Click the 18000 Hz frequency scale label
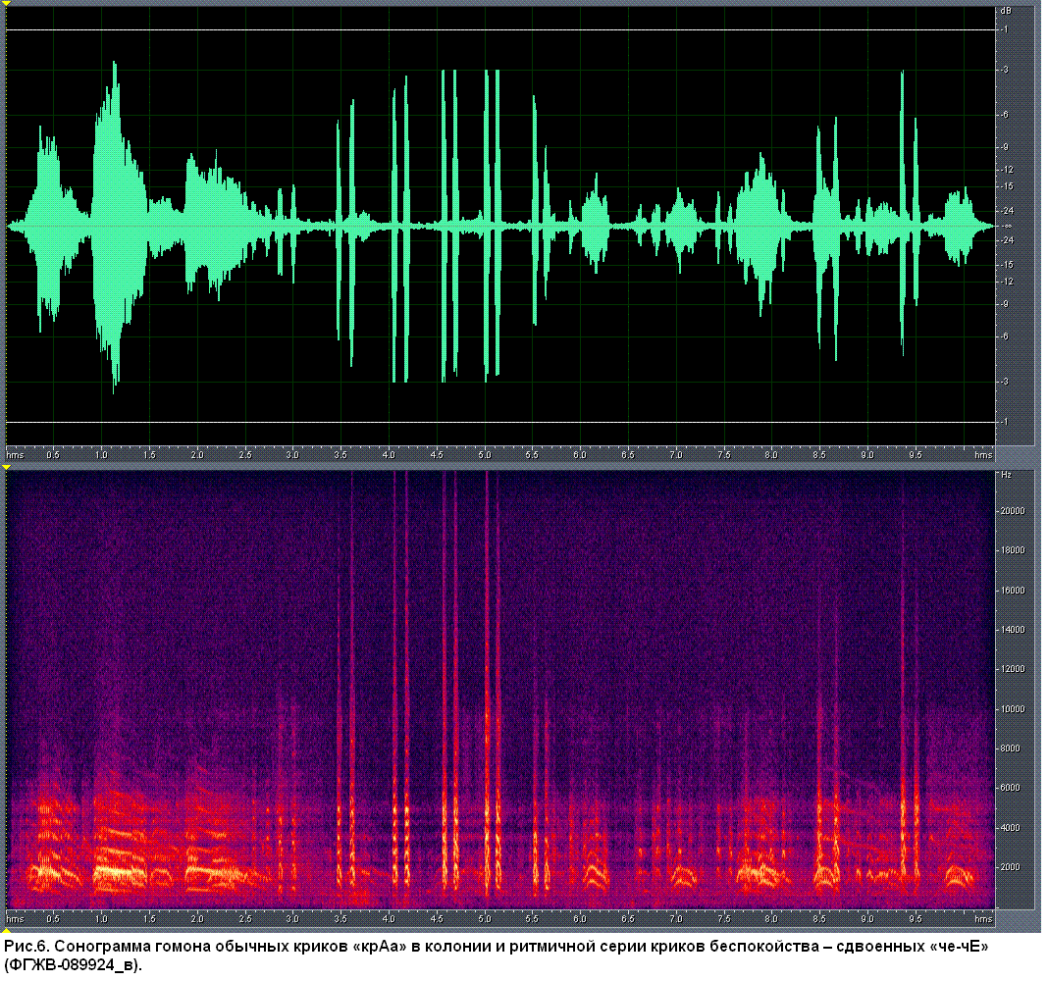 pos(1012,550)
